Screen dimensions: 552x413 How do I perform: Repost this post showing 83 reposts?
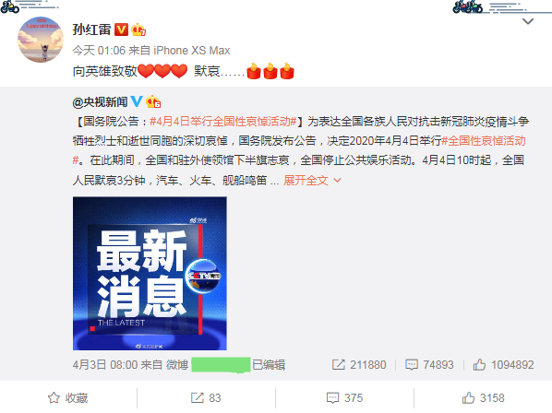206,398
